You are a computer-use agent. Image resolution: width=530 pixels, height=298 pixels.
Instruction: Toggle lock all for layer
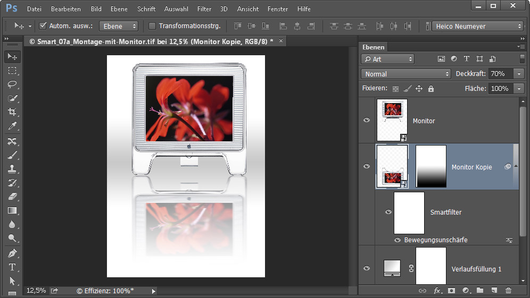[x=430, y=89]
